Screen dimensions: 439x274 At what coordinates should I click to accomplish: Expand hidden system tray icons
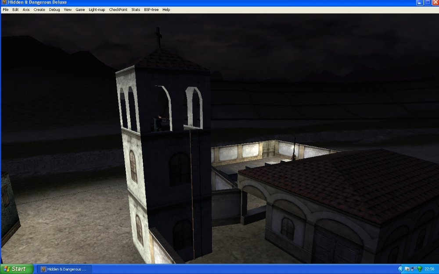[x=400, y=269]
